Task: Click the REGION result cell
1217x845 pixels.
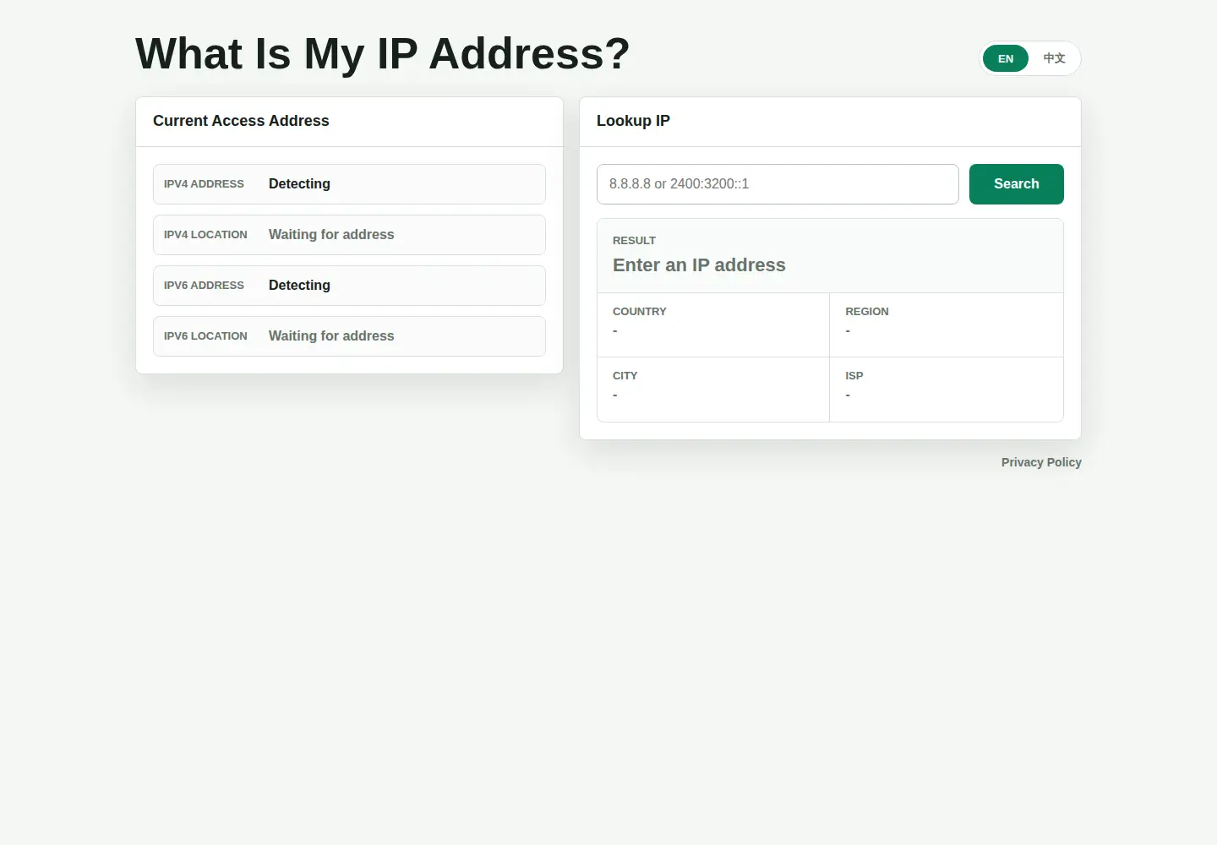Action: click(947, 325)
